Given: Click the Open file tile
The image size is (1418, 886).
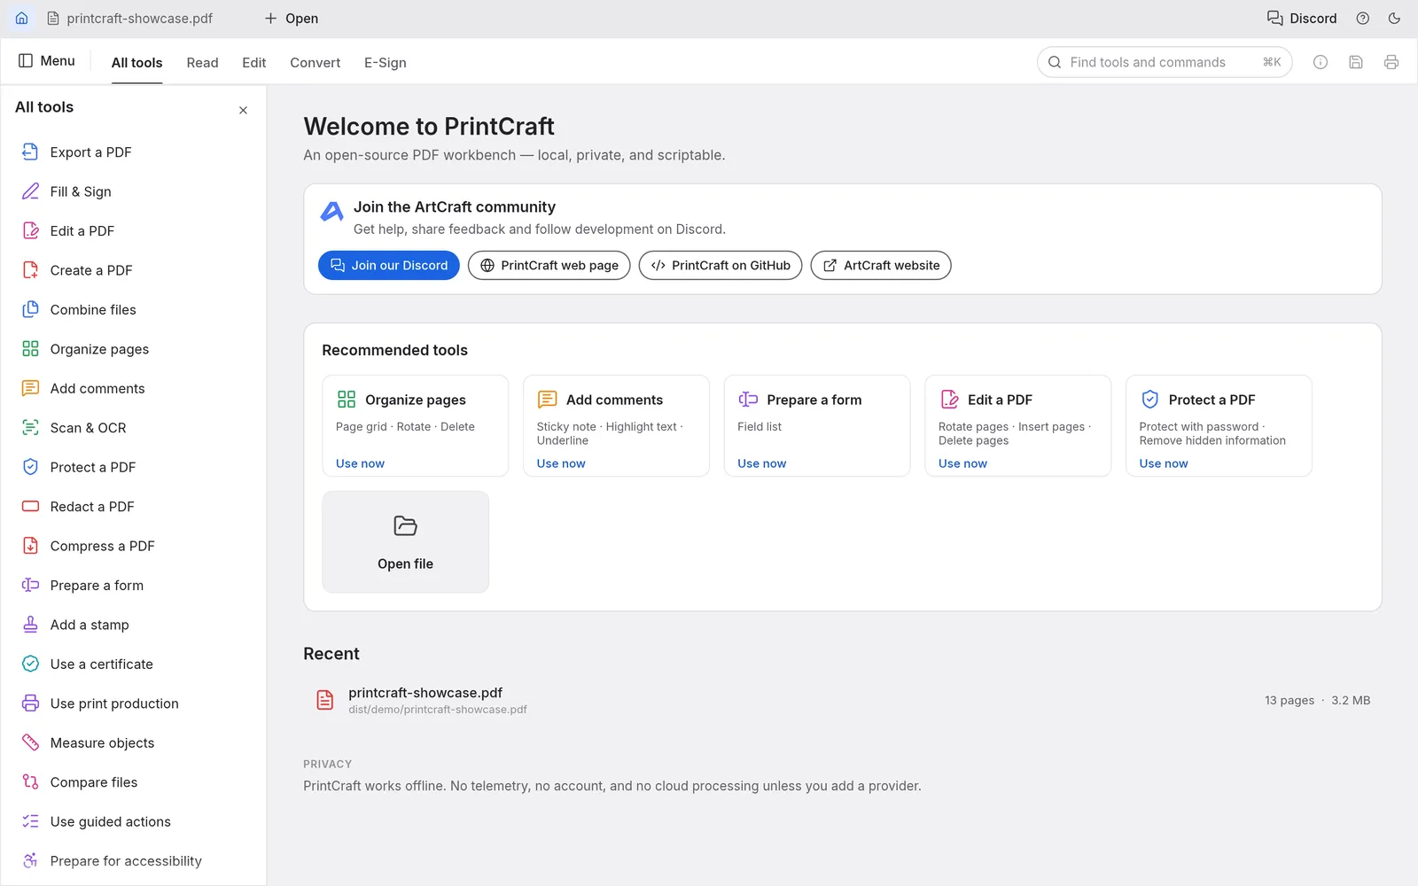Looking at the screenshot, I should click(x=406, y=542).
